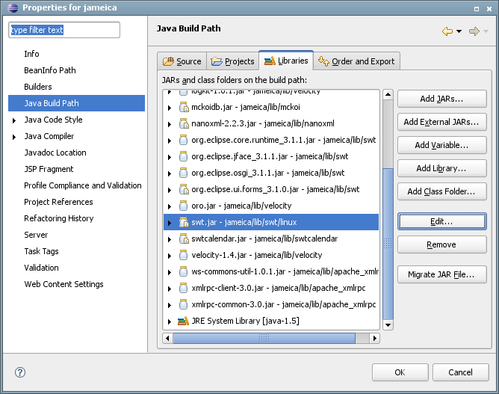Expand the oro.jar entry
The width and height of the screenshot is (499, 394).
[170, 206]
